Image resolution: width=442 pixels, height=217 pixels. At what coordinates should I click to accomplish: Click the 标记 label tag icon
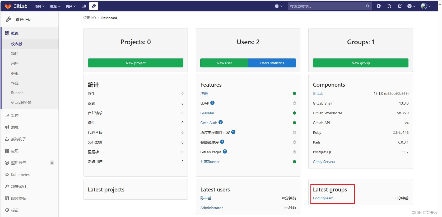[x=7, y=210]
